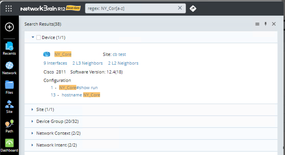The width and height of the screenshot is (285, 155).
Task: Click the plus icon to add new
Action: click(x=9, y=27)
